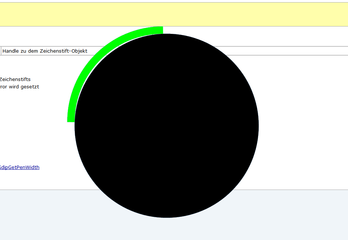348x240 pixels.
Task: Click the text 'rror wird gesetzt'
Action: [20, 87]
